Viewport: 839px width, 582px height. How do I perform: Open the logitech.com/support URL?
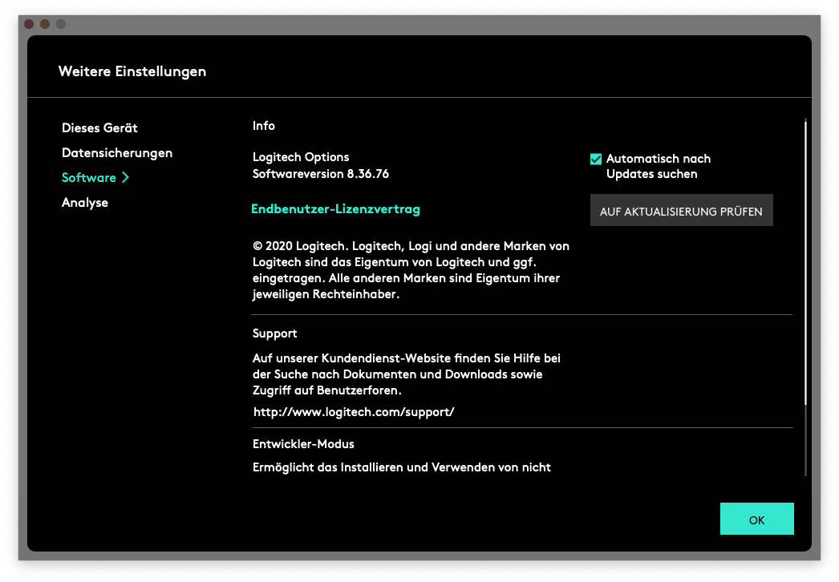click(354, 412)
